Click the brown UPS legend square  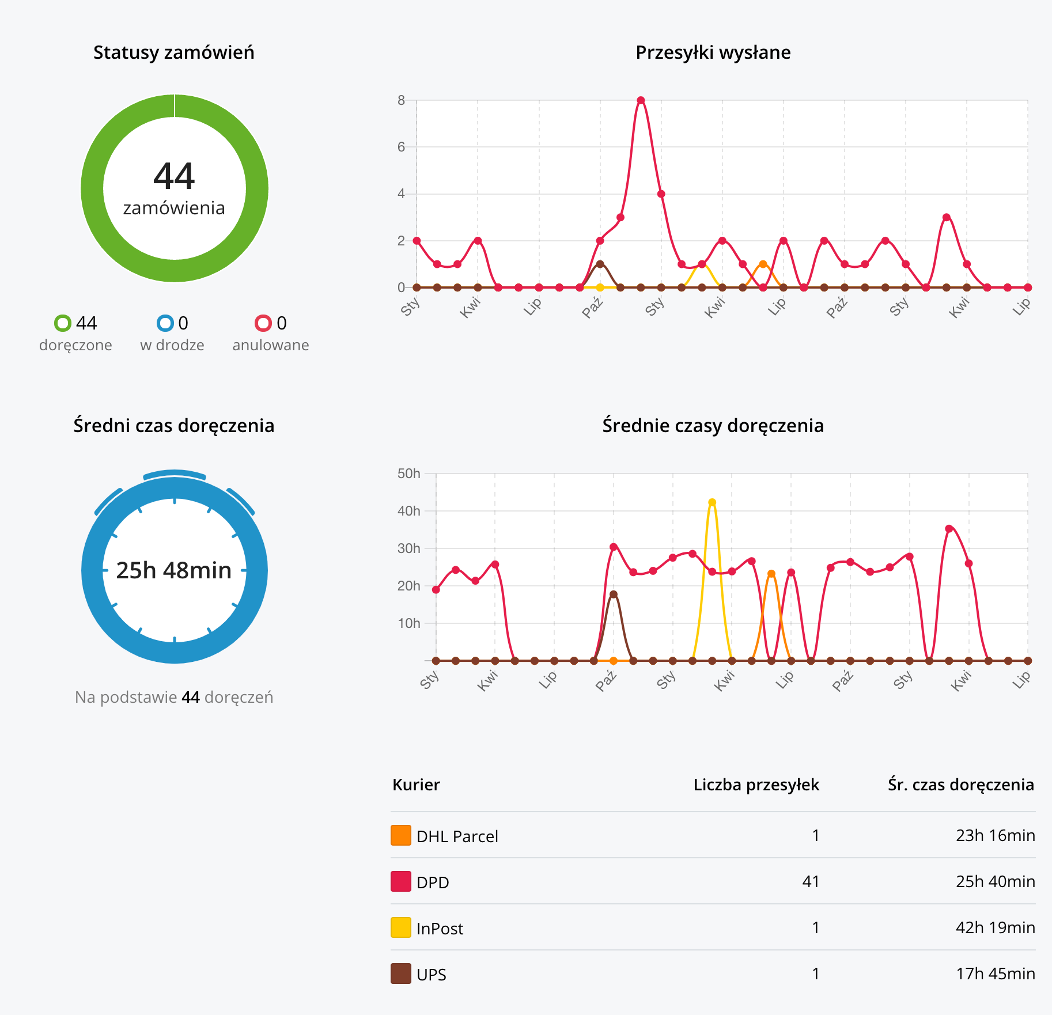coord(400,974)
